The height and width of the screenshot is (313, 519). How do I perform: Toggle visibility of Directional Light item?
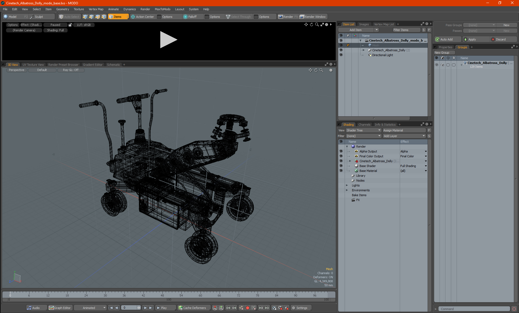point(341,55)
